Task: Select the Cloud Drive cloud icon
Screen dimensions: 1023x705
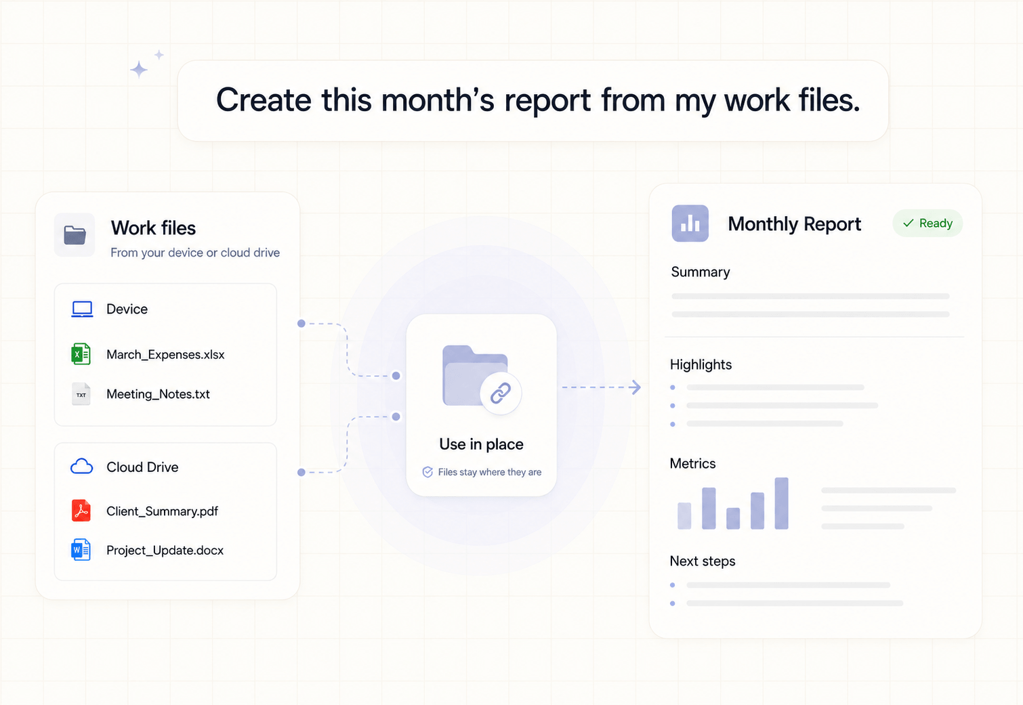Action: tap(81, 467)
